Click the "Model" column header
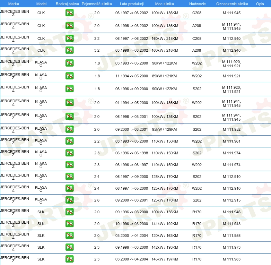The width and height of the screenshot is (271, 265). (41, 4)
